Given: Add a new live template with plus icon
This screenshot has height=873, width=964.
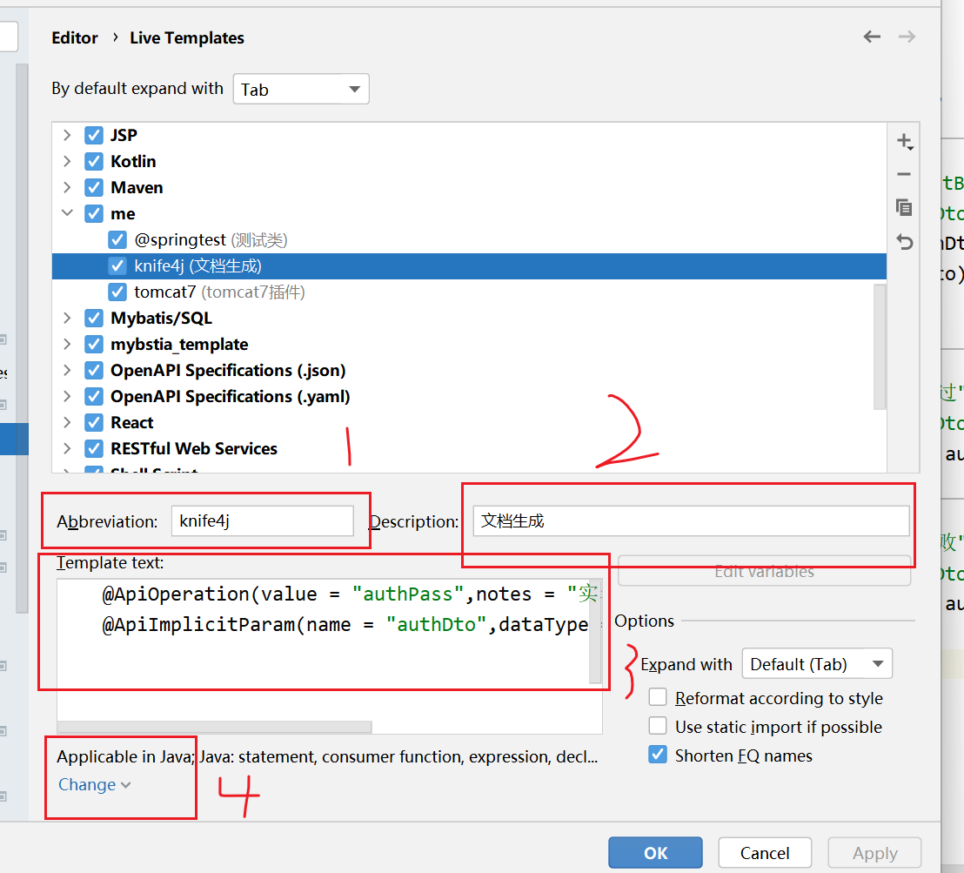Looking at the screenshot, I should tap(904, 142).
